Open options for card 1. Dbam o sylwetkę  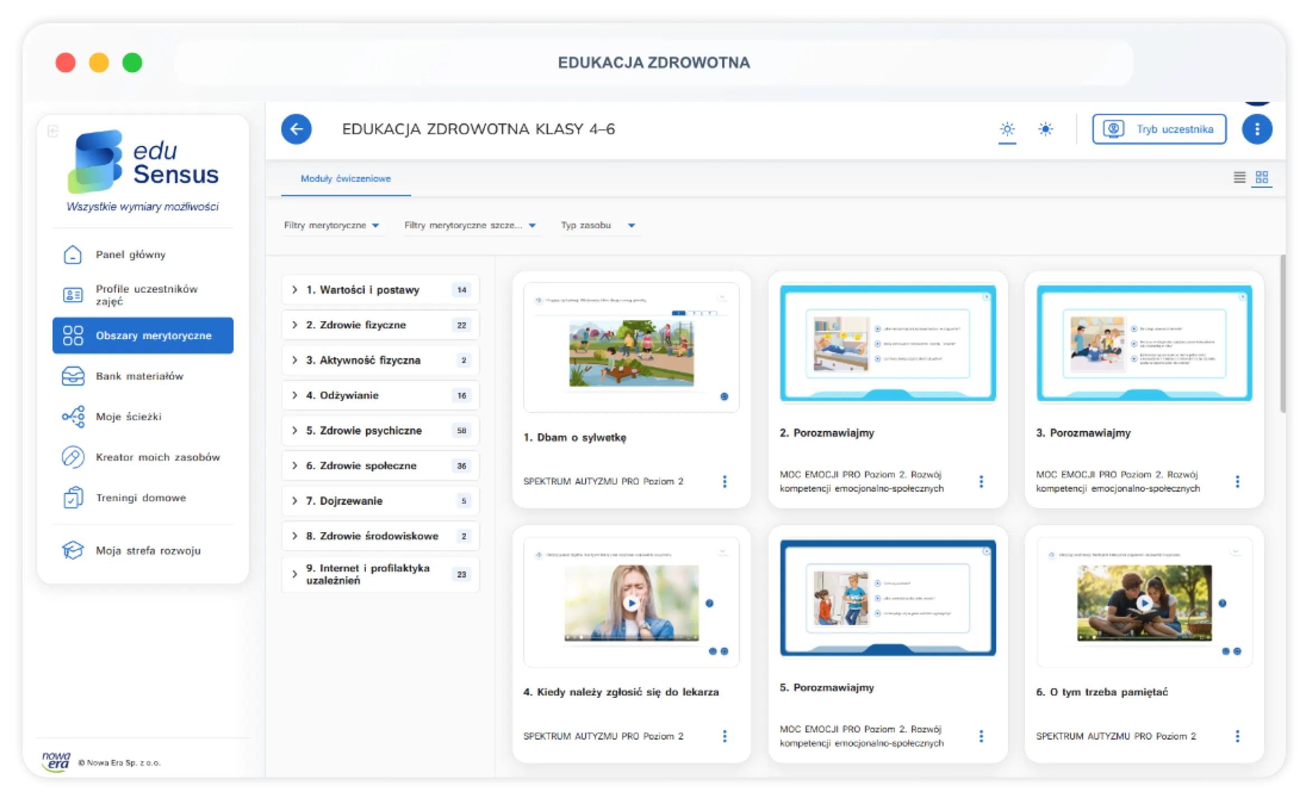point(725,482)
